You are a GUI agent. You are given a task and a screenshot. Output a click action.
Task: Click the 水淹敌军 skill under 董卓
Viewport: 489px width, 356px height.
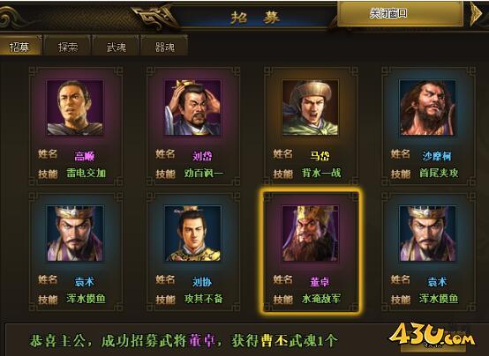(x=321, y=299)
